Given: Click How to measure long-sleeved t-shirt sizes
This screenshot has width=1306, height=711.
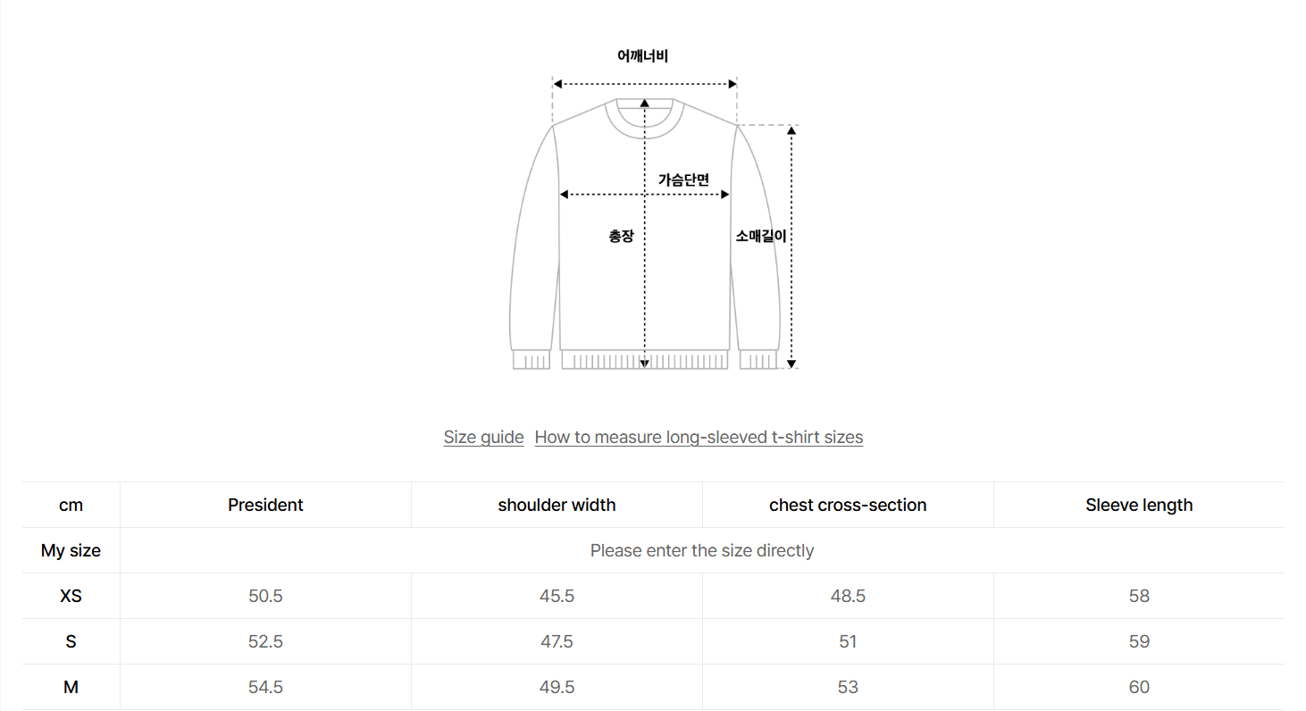Looking at the screenshot, I should [699, 437].
